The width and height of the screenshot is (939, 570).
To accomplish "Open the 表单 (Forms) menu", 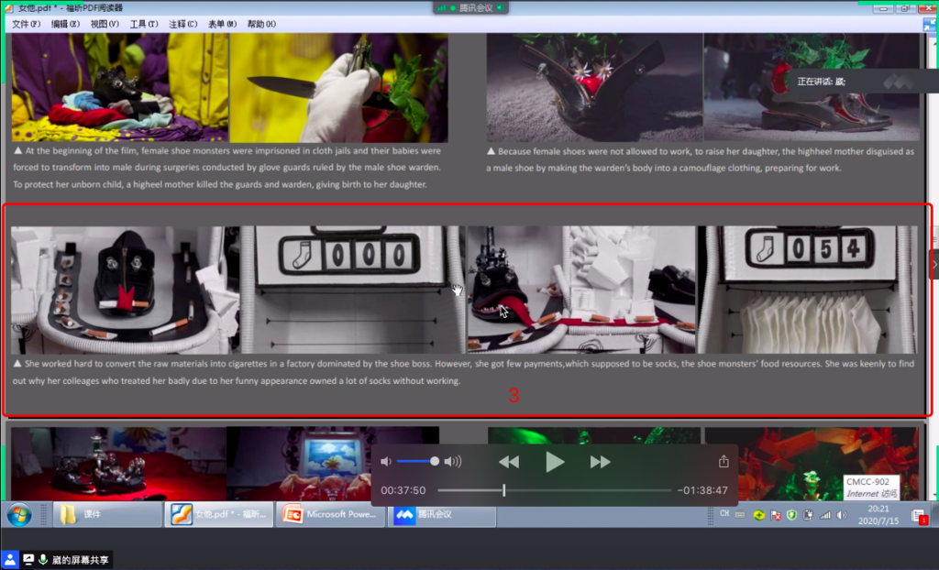I will click(x=222, y=24).
